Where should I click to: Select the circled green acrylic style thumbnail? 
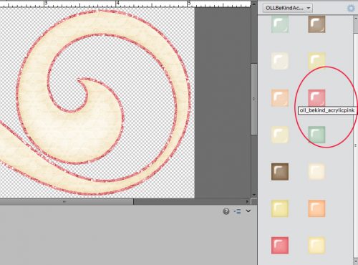(x=316, y=135)
